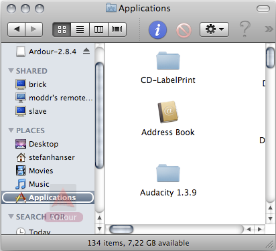Select the CD-LabelPrint folder icon
This screenshot has width=276, height=251.
click(x=168, y=60)
